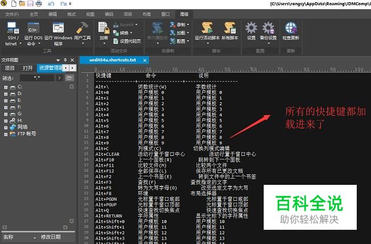
Task: Open 设置 with the gear icon
Action: point(251,28)
